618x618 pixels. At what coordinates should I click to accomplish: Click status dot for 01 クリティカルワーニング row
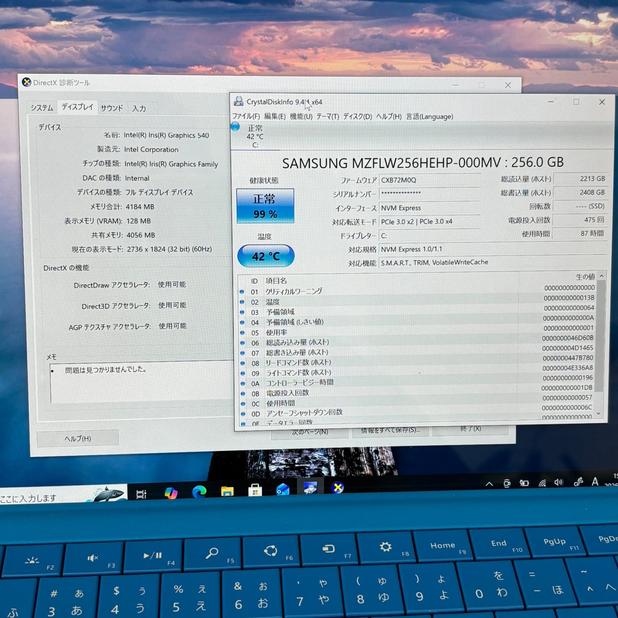click(x=242, y=292)
